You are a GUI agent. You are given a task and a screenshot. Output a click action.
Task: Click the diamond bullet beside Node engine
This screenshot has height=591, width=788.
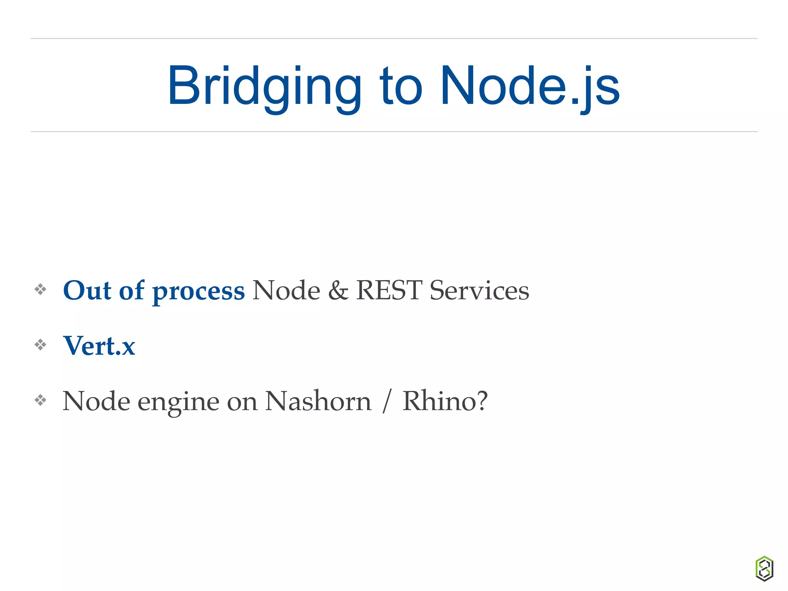pyautogui.click(x=40, y=400)
